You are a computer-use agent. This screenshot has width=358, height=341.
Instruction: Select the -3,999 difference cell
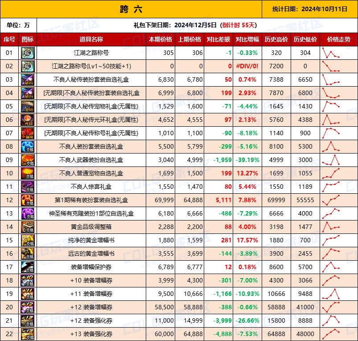click(218, 320)
